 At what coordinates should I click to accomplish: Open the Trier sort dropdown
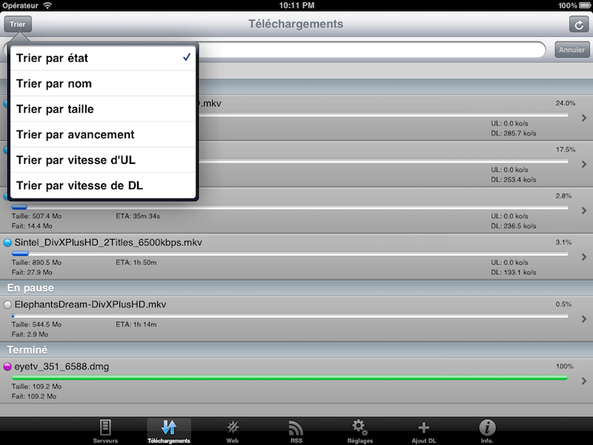(x=18, y=24)
